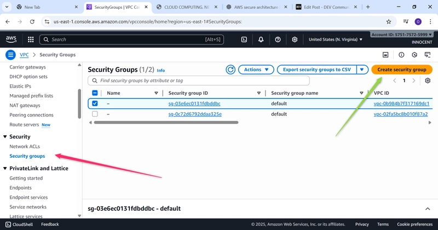This screenshot has height=230, width=438.
Task: Open the help question mark menu
Action: (278, 39)
